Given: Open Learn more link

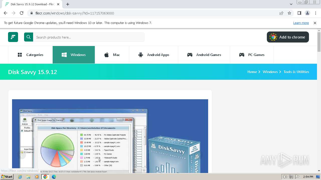Looking at the screenshot, I should click(301, 23).
